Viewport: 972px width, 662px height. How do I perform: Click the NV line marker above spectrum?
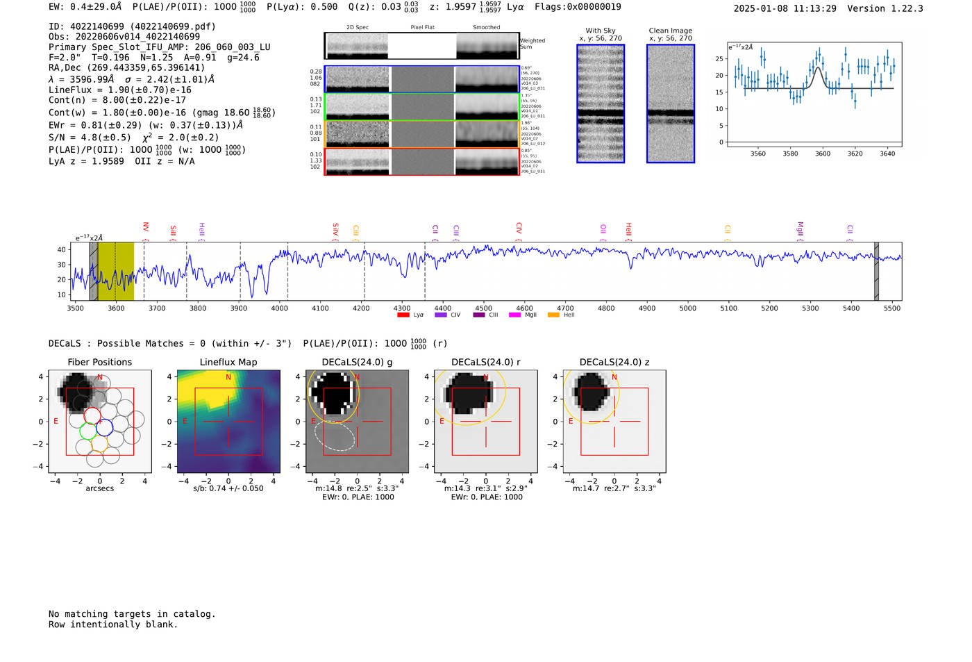pyautogui.click(x=146, y=227)
